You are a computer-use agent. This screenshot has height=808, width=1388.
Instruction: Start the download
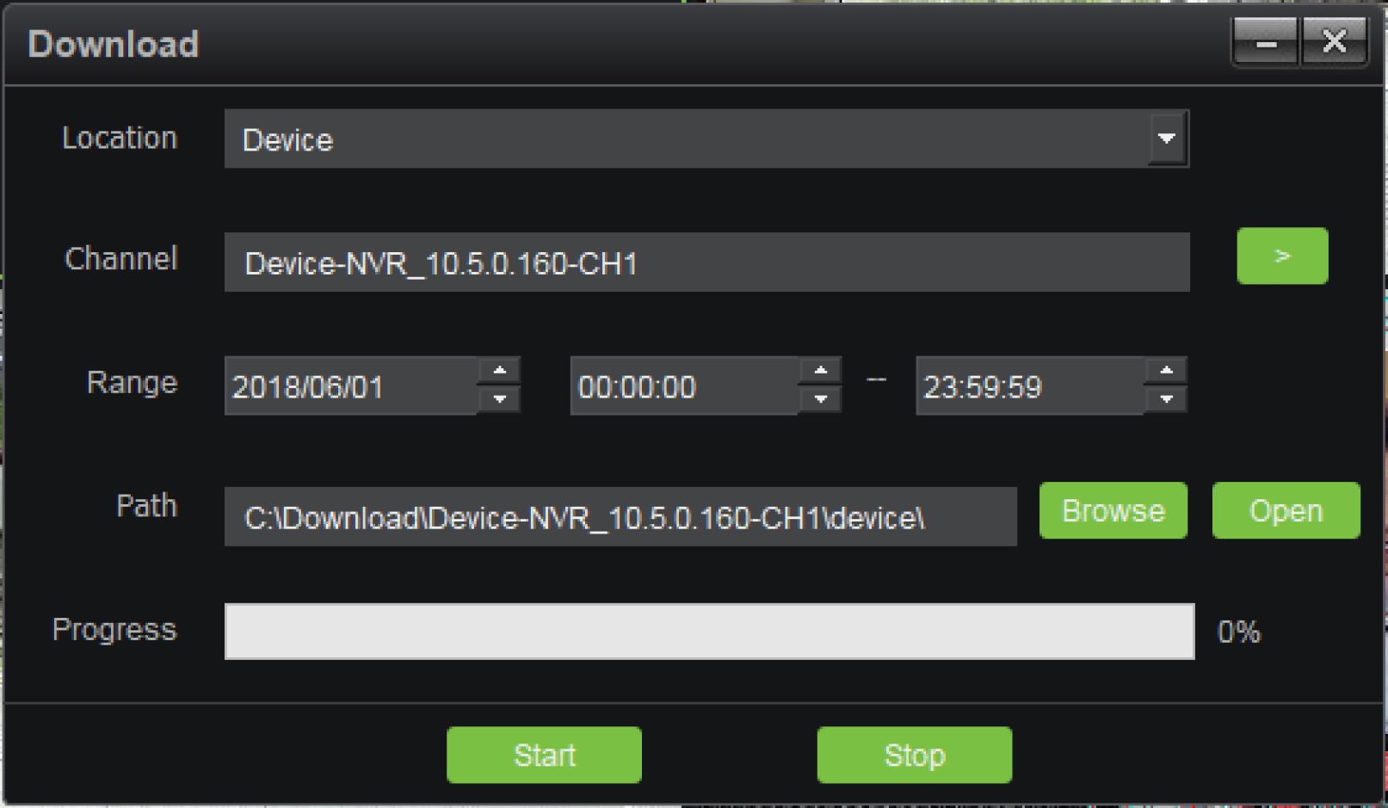544,756
